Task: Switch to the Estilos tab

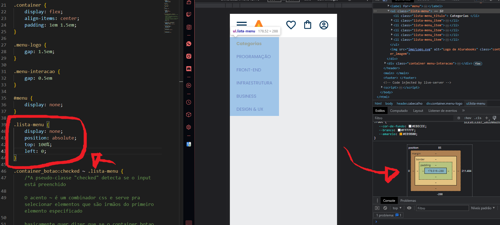Action: click(380, 111)
